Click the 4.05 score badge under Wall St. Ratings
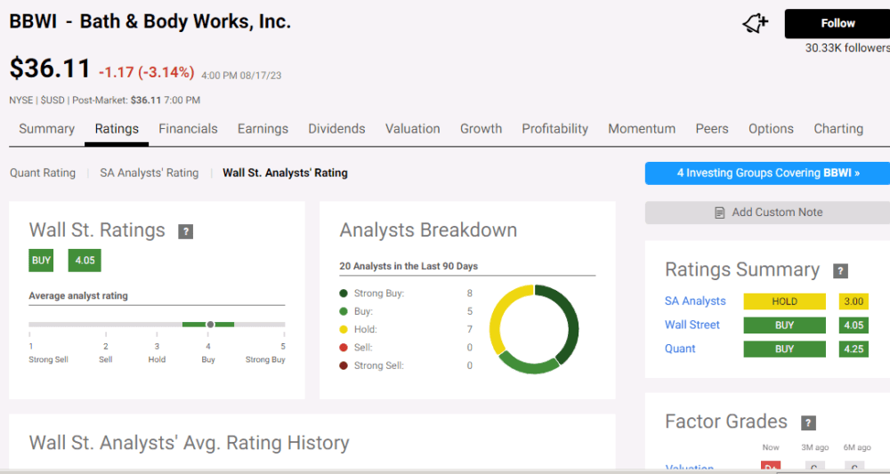The image size is (890, 474). pos(85,261)
